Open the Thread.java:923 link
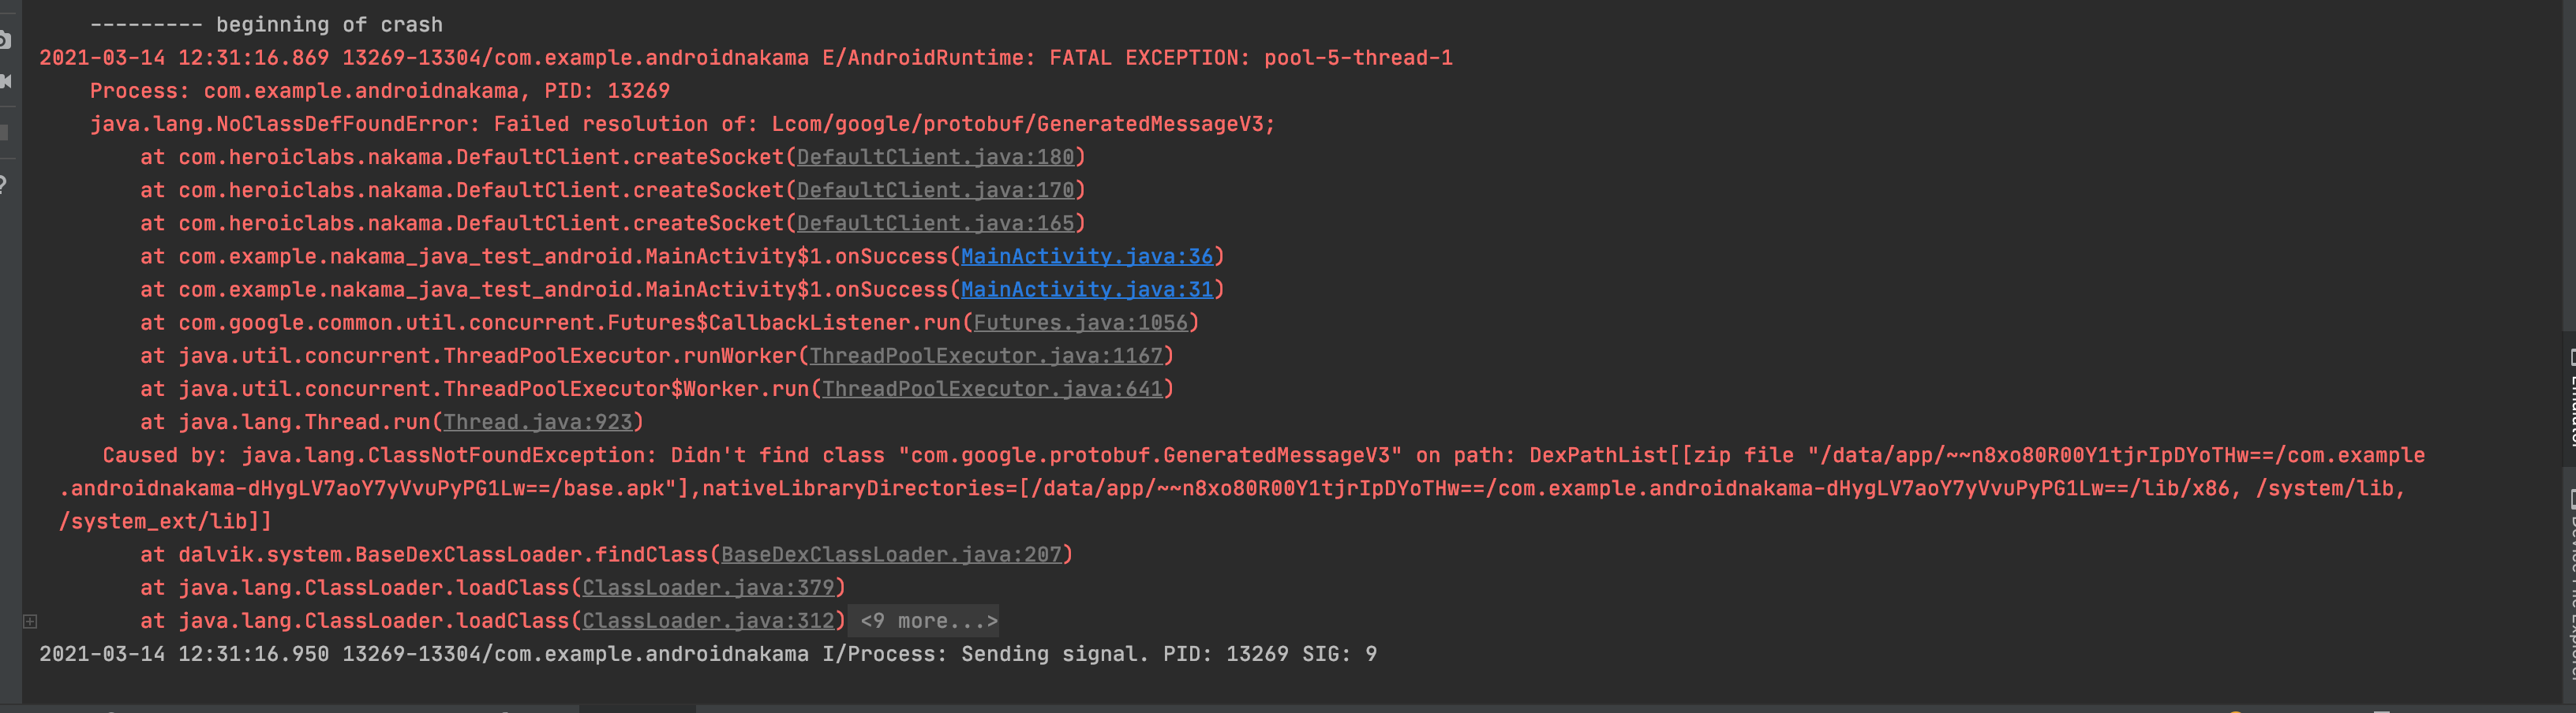The image size is (2576, 713). point(538,422)
